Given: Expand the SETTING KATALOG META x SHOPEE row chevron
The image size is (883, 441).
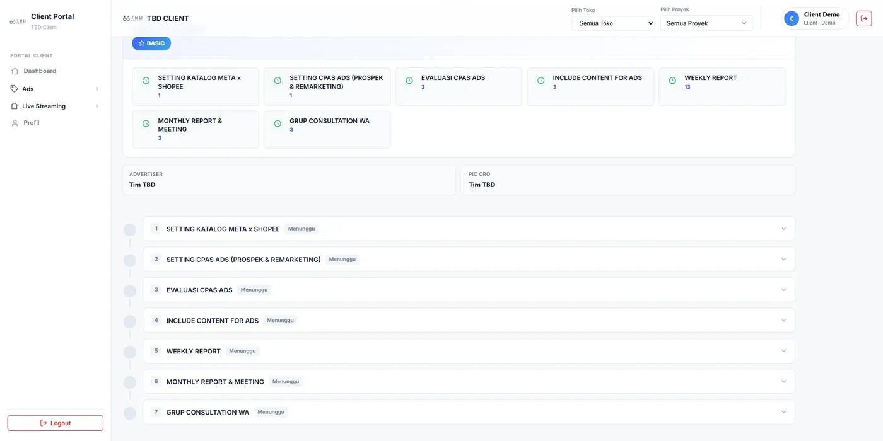Looking at the screenshot, I should click(783, 229).
